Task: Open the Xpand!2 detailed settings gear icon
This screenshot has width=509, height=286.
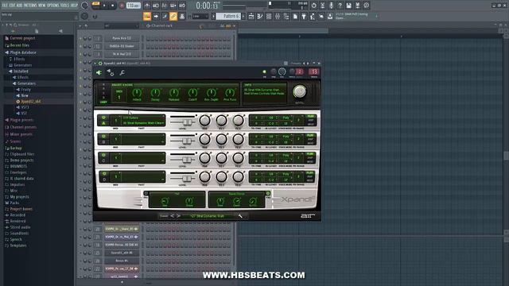Action: tap(111, 73)
